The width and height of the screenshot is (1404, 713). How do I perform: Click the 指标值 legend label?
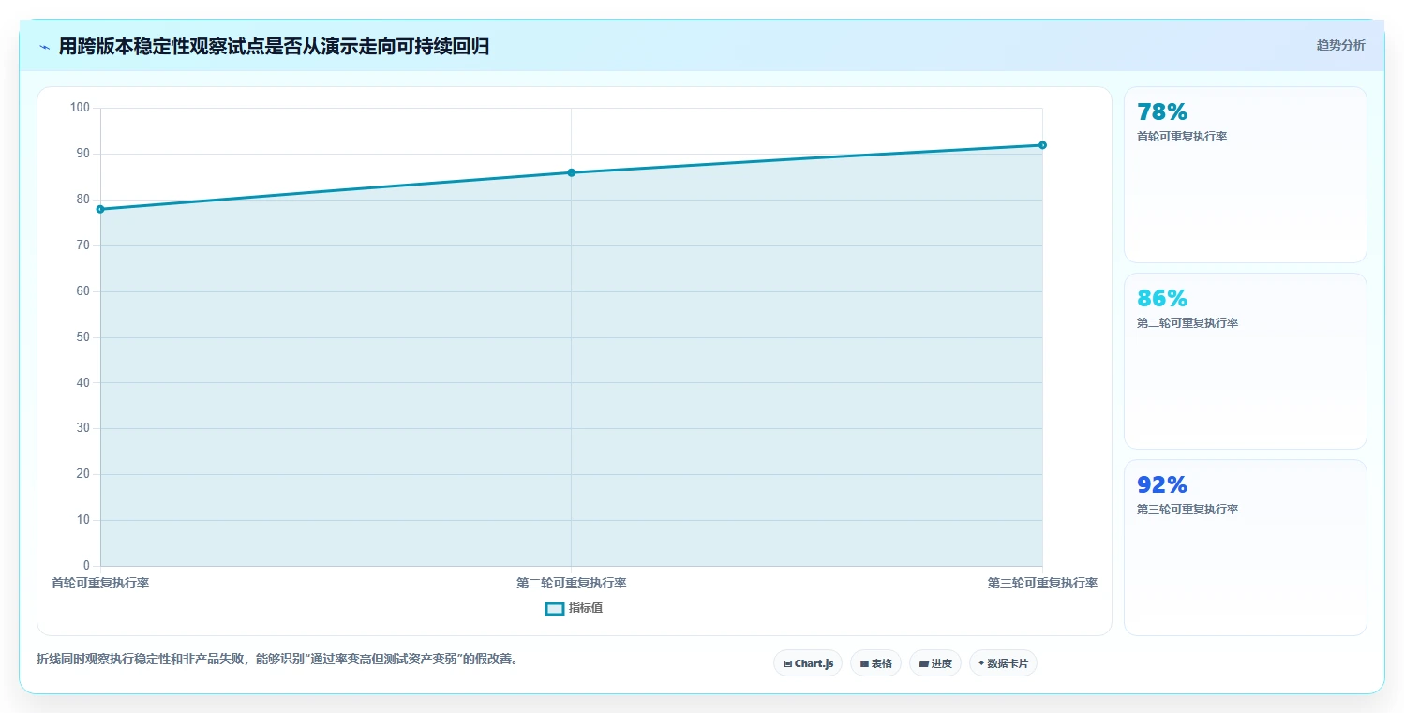586,608
